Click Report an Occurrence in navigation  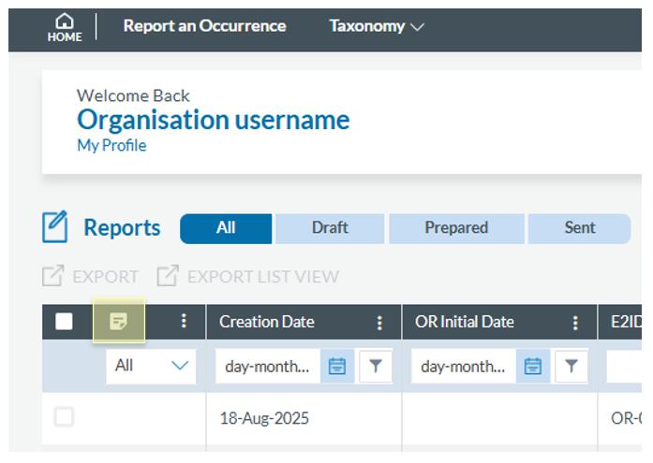[204, 26]
